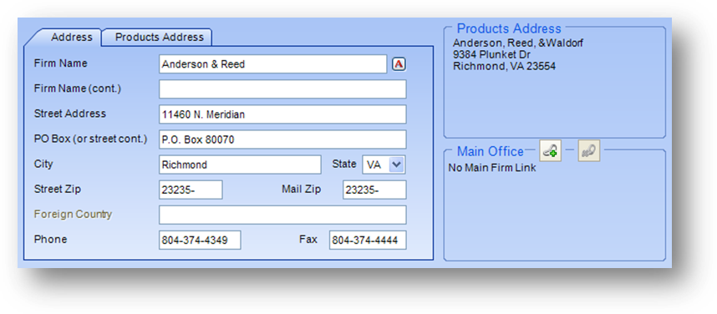The image size is (717, 314).
Task: Click the Main Office group title
Action: click(x=491, y=151)
